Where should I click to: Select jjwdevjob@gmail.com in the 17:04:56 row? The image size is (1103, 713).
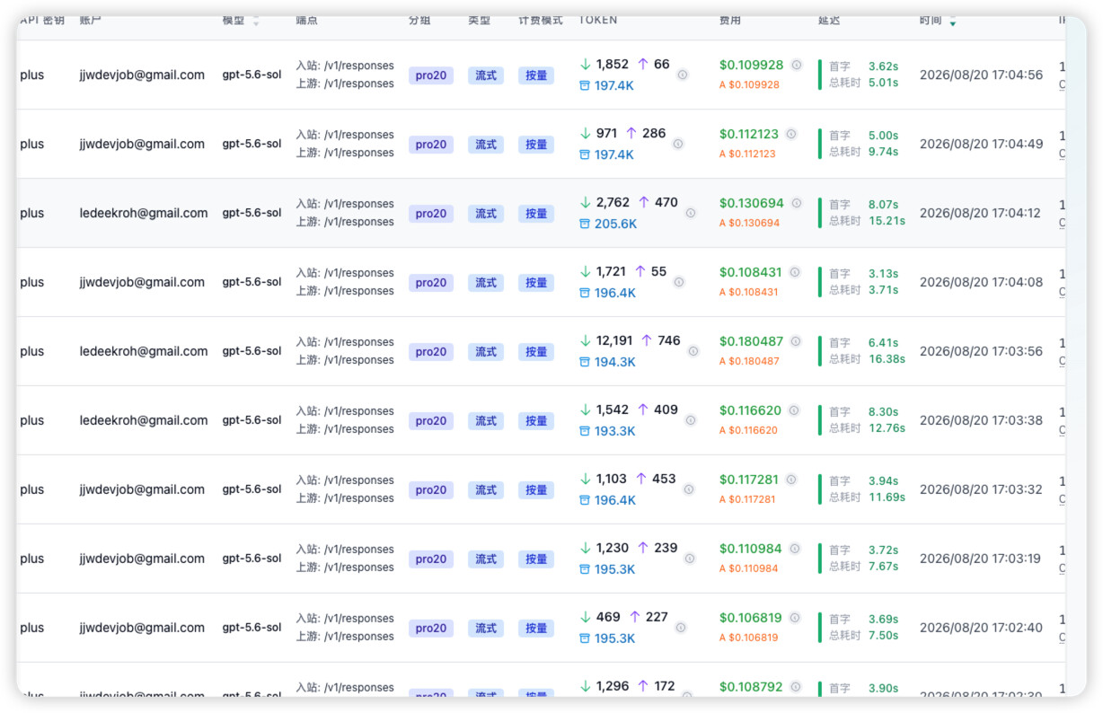pos(142,75)
